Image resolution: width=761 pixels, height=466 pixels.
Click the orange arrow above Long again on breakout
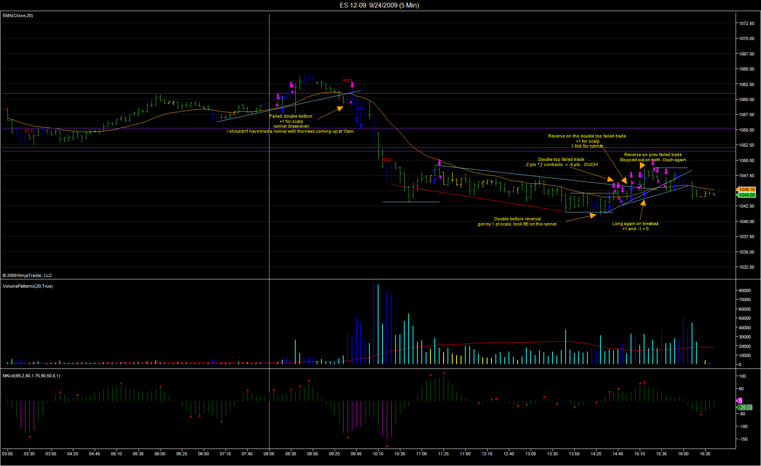tap(642, 210)
